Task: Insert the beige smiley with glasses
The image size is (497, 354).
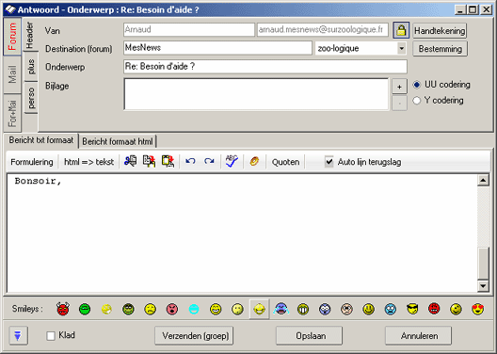Action: tap(346, 309)
